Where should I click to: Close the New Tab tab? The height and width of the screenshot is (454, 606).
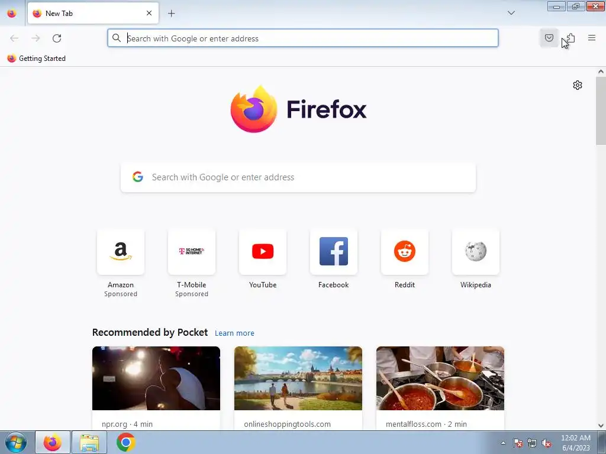149,13
